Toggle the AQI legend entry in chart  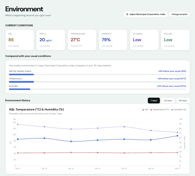coord(145,110)
